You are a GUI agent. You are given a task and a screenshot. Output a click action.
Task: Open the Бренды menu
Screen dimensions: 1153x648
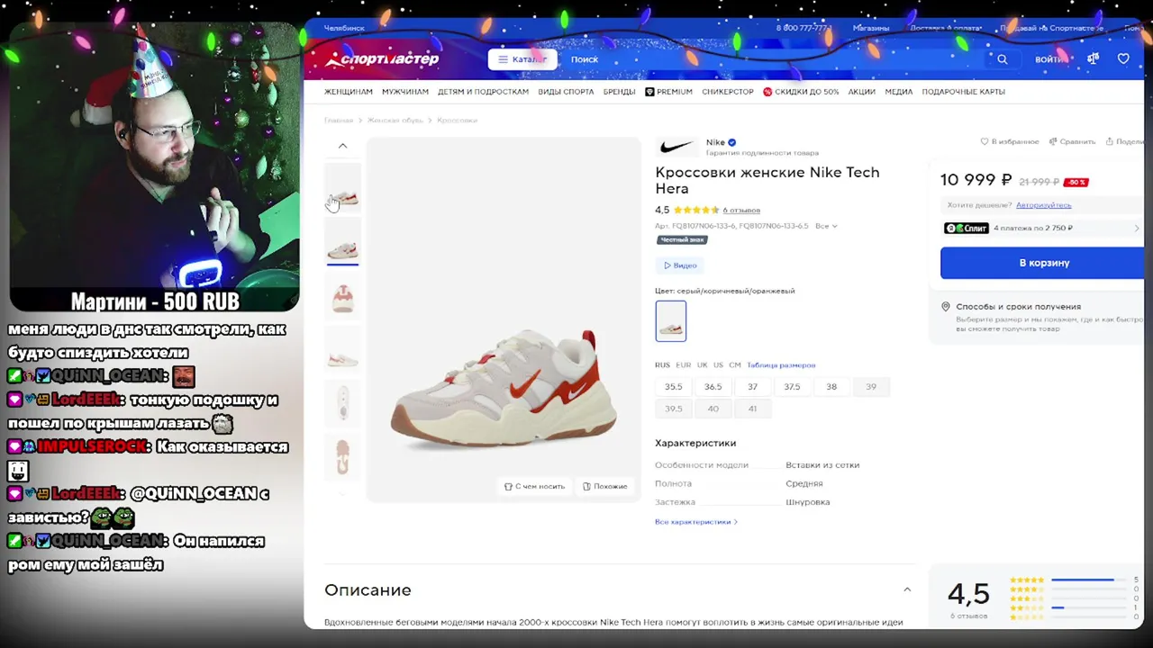pyautogui.click(x=620, y=92)
